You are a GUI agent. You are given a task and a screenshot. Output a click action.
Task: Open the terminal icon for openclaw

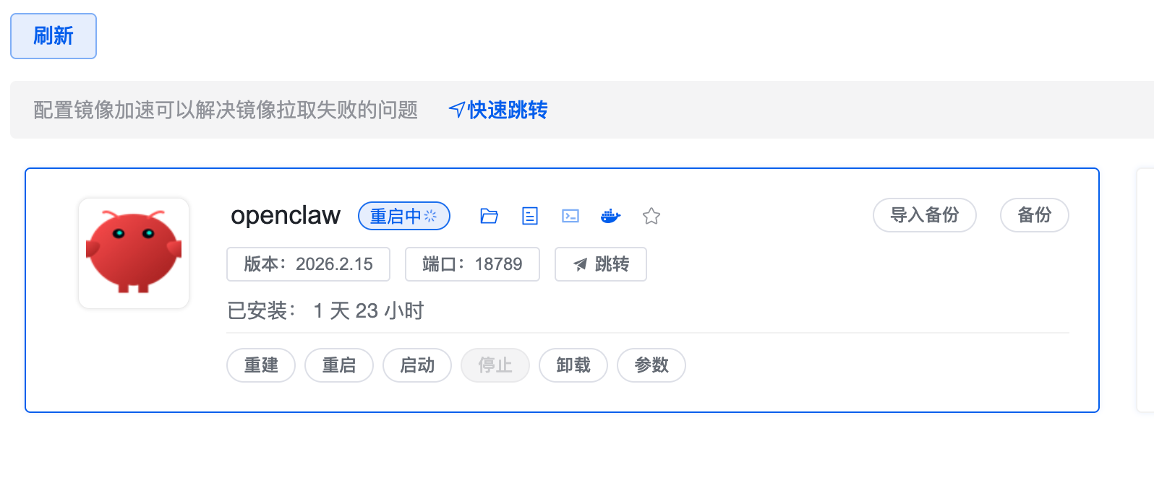570,216
